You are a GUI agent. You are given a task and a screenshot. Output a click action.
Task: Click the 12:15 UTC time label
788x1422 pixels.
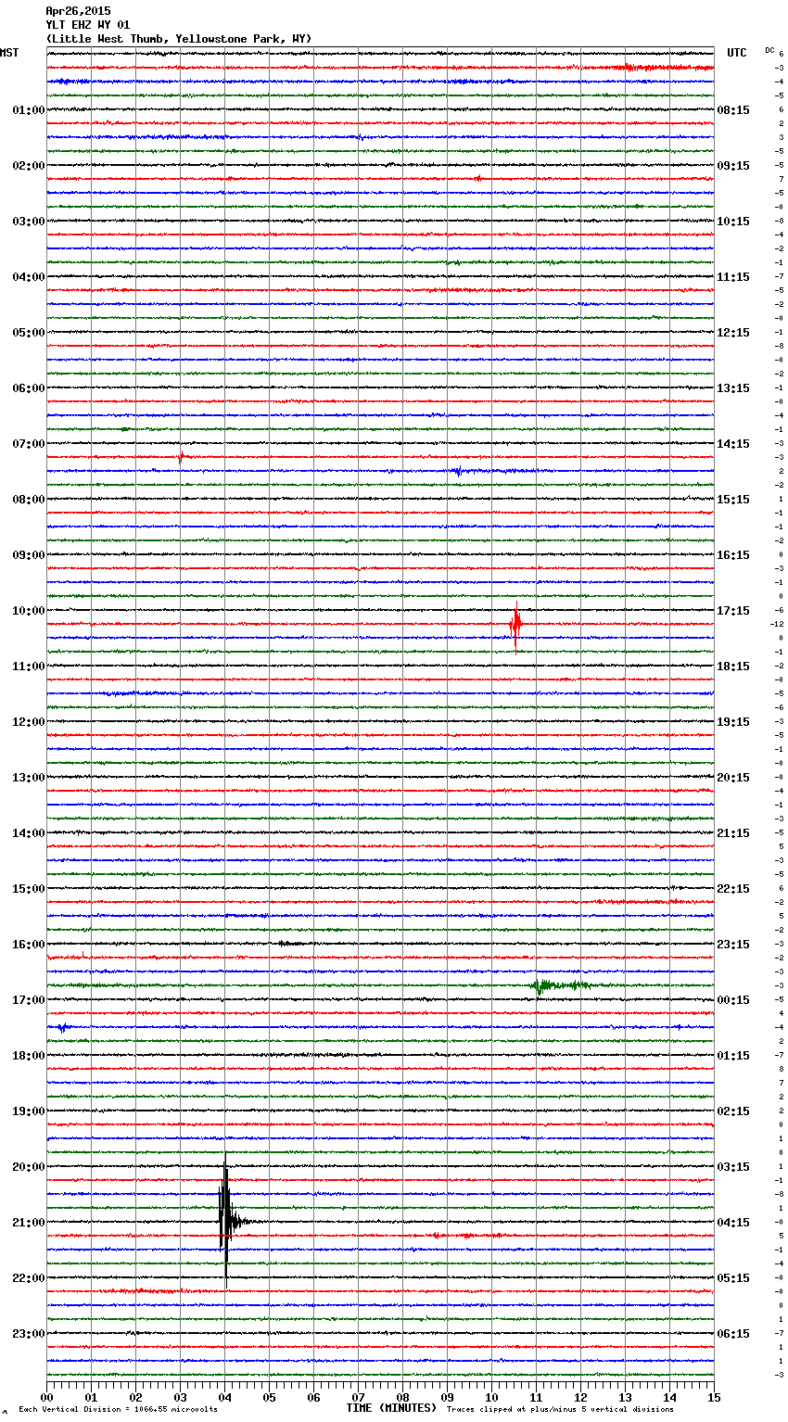pyautogui.click(x=733, y=333)
